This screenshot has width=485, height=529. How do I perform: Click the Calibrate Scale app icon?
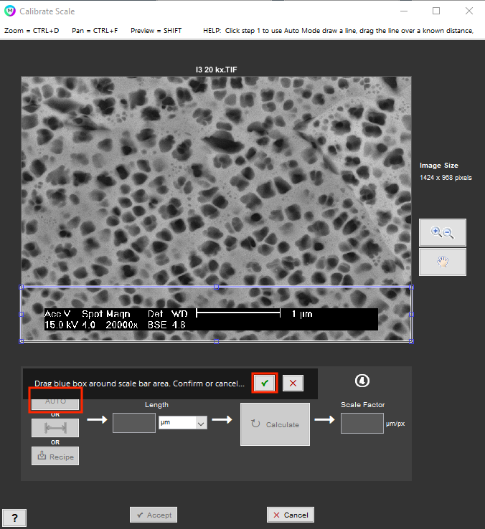click(x=9, y=11)
